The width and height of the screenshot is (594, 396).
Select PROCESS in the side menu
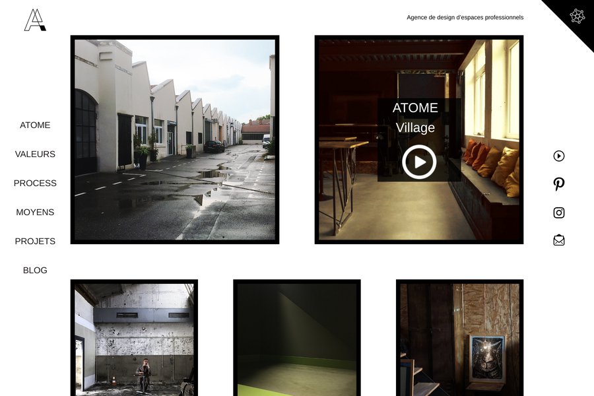[35, 183]
